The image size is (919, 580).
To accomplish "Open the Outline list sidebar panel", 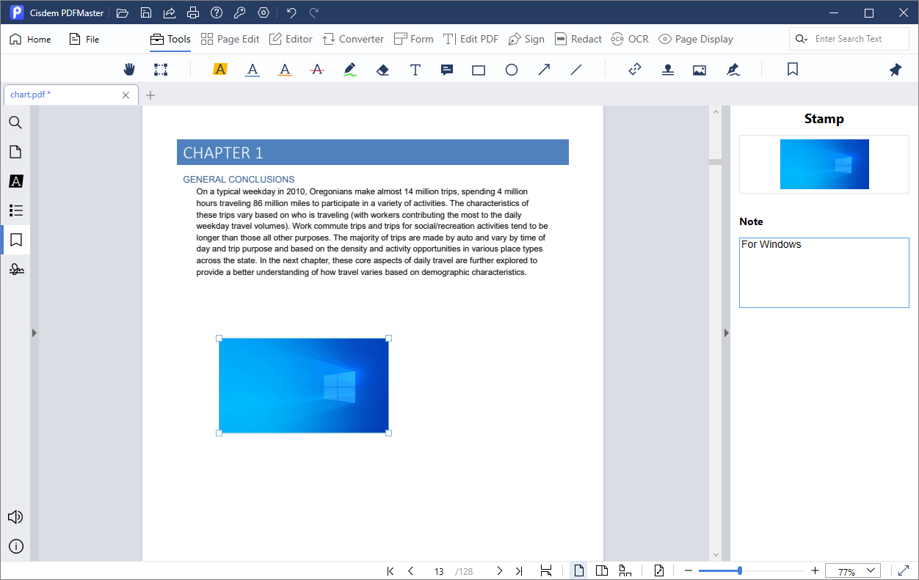I will point(15,210).
